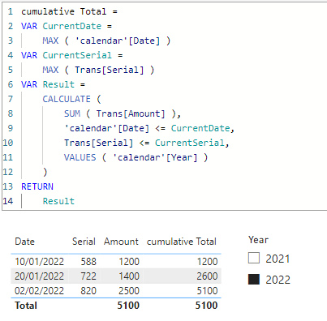Click the Year slicer header
Image resolution: width=327 pixels, height=321 pixels.
click(x=259, y=240)
